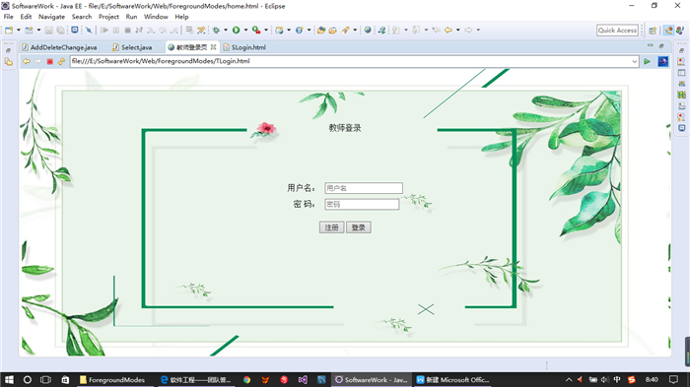Viewport: 690px width, 387px height.
Task: Toggle Use Step Filters
Action: tap(201, 30)
